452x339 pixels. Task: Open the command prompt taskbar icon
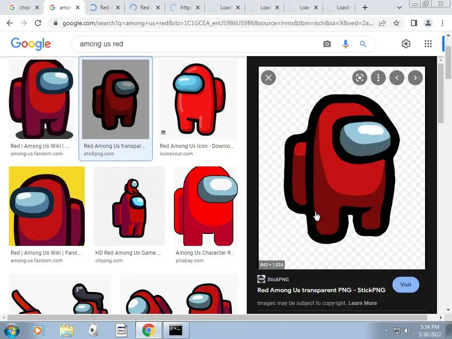(176, 330)
